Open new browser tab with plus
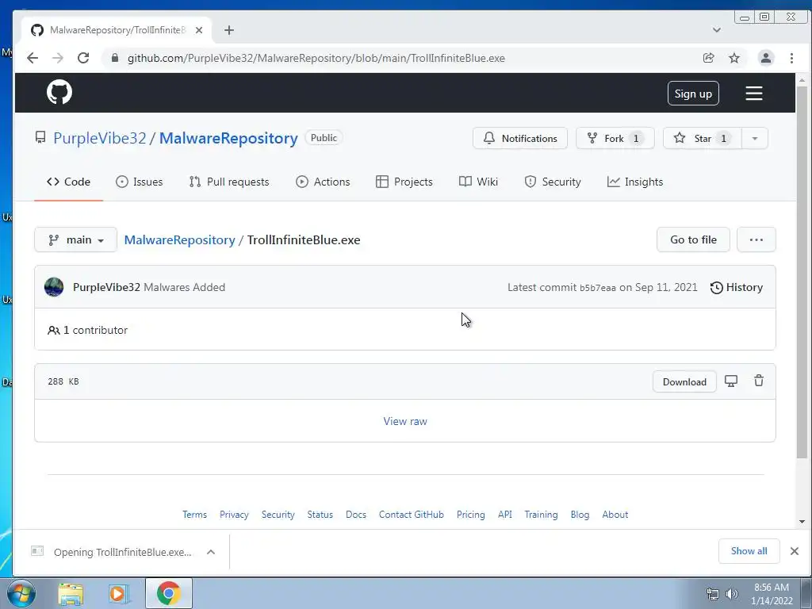This screenshot has width=812, height=609. click(x=229, y=30)
